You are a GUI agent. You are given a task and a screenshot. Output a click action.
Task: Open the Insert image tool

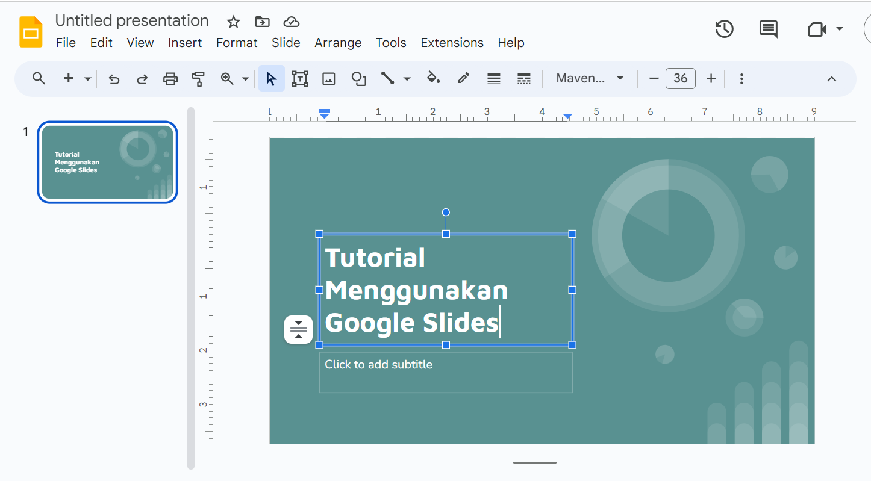pos(328,78)
